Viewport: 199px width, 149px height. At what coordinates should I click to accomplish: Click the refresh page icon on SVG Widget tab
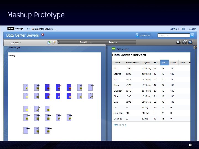coord(49,43)
